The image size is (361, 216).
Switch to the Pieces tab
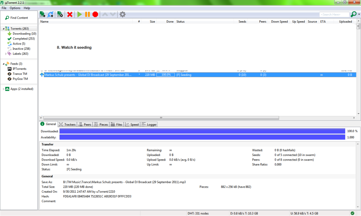pyautogui.click(x=101, y=125)
